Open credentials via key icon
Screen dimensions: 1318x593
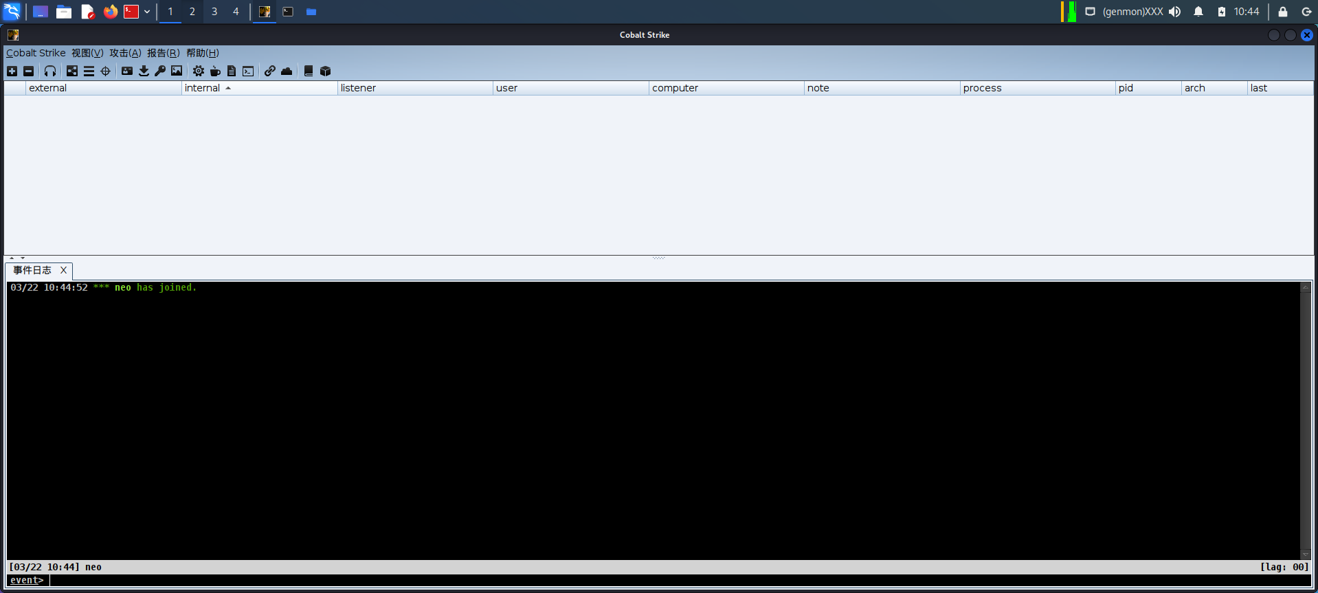(x=160, y=71)
